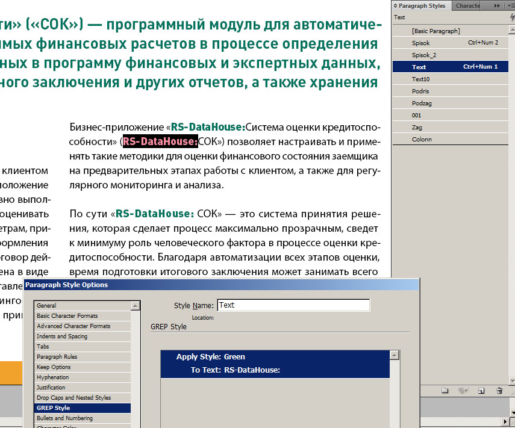Click highlighted RS-DataHouse: text in document
Screen dimensions: 515x428
coord(160,141)
